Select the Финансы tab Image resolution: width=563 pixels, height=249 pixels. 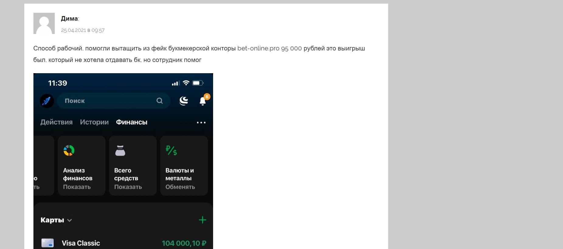tap(132, 122)
